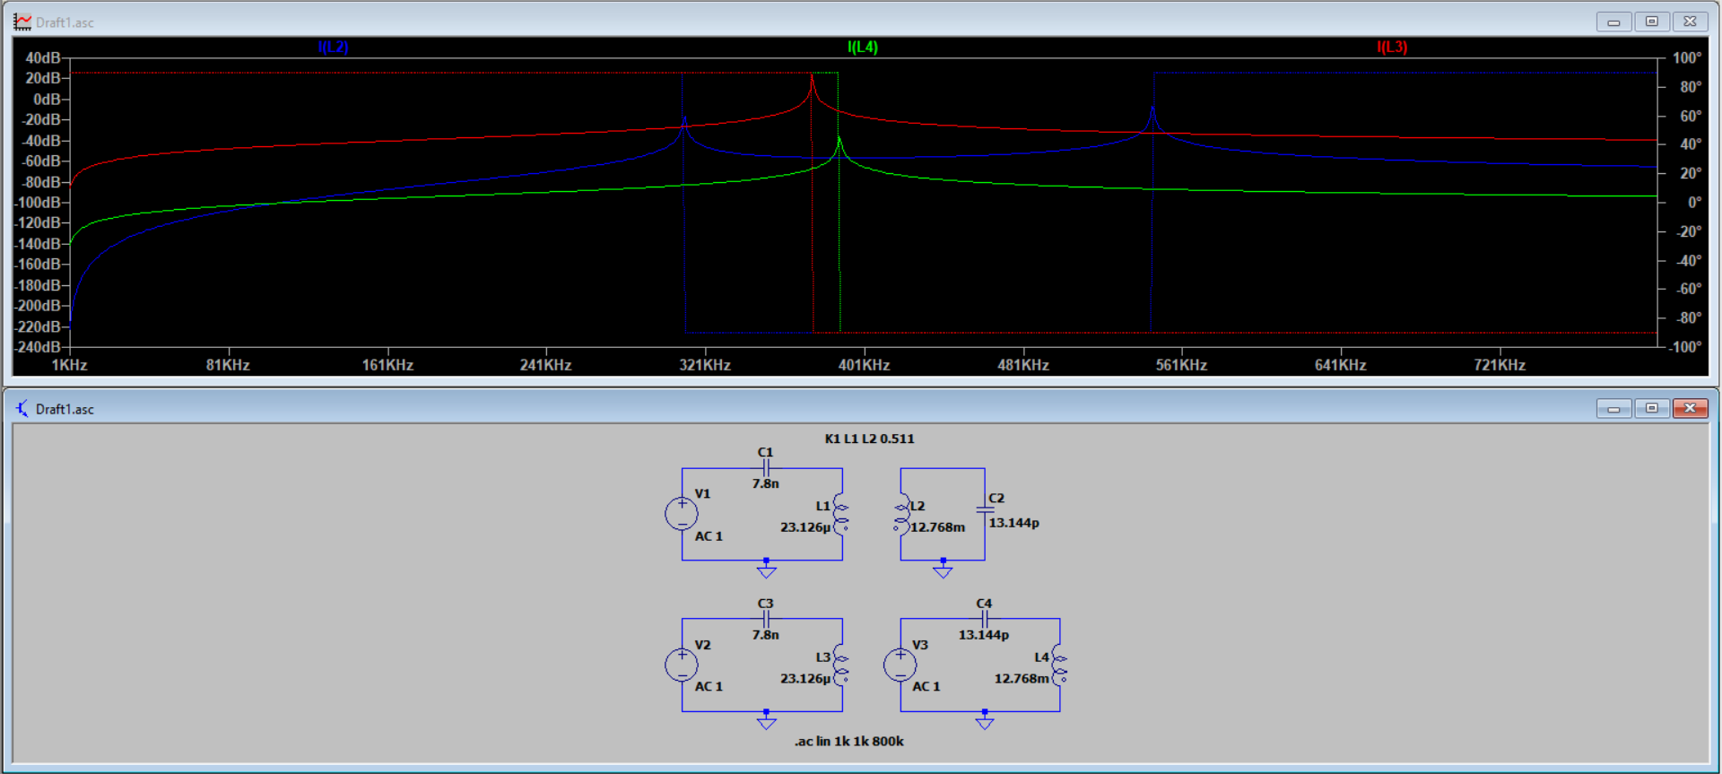Click AC 1 value of V2
Screen dimensions: 1722x774
pos(709,687)
